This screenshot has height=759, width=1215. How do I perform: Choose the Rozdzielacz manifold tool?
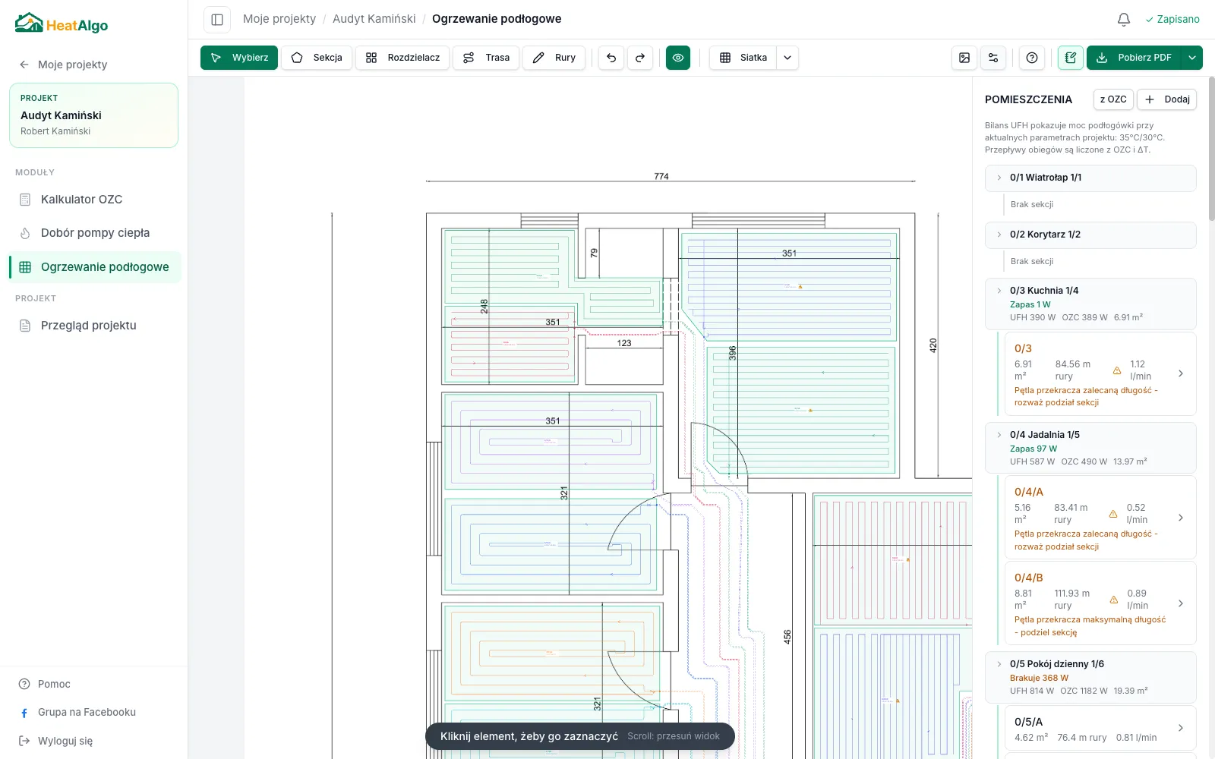point(402,58)
